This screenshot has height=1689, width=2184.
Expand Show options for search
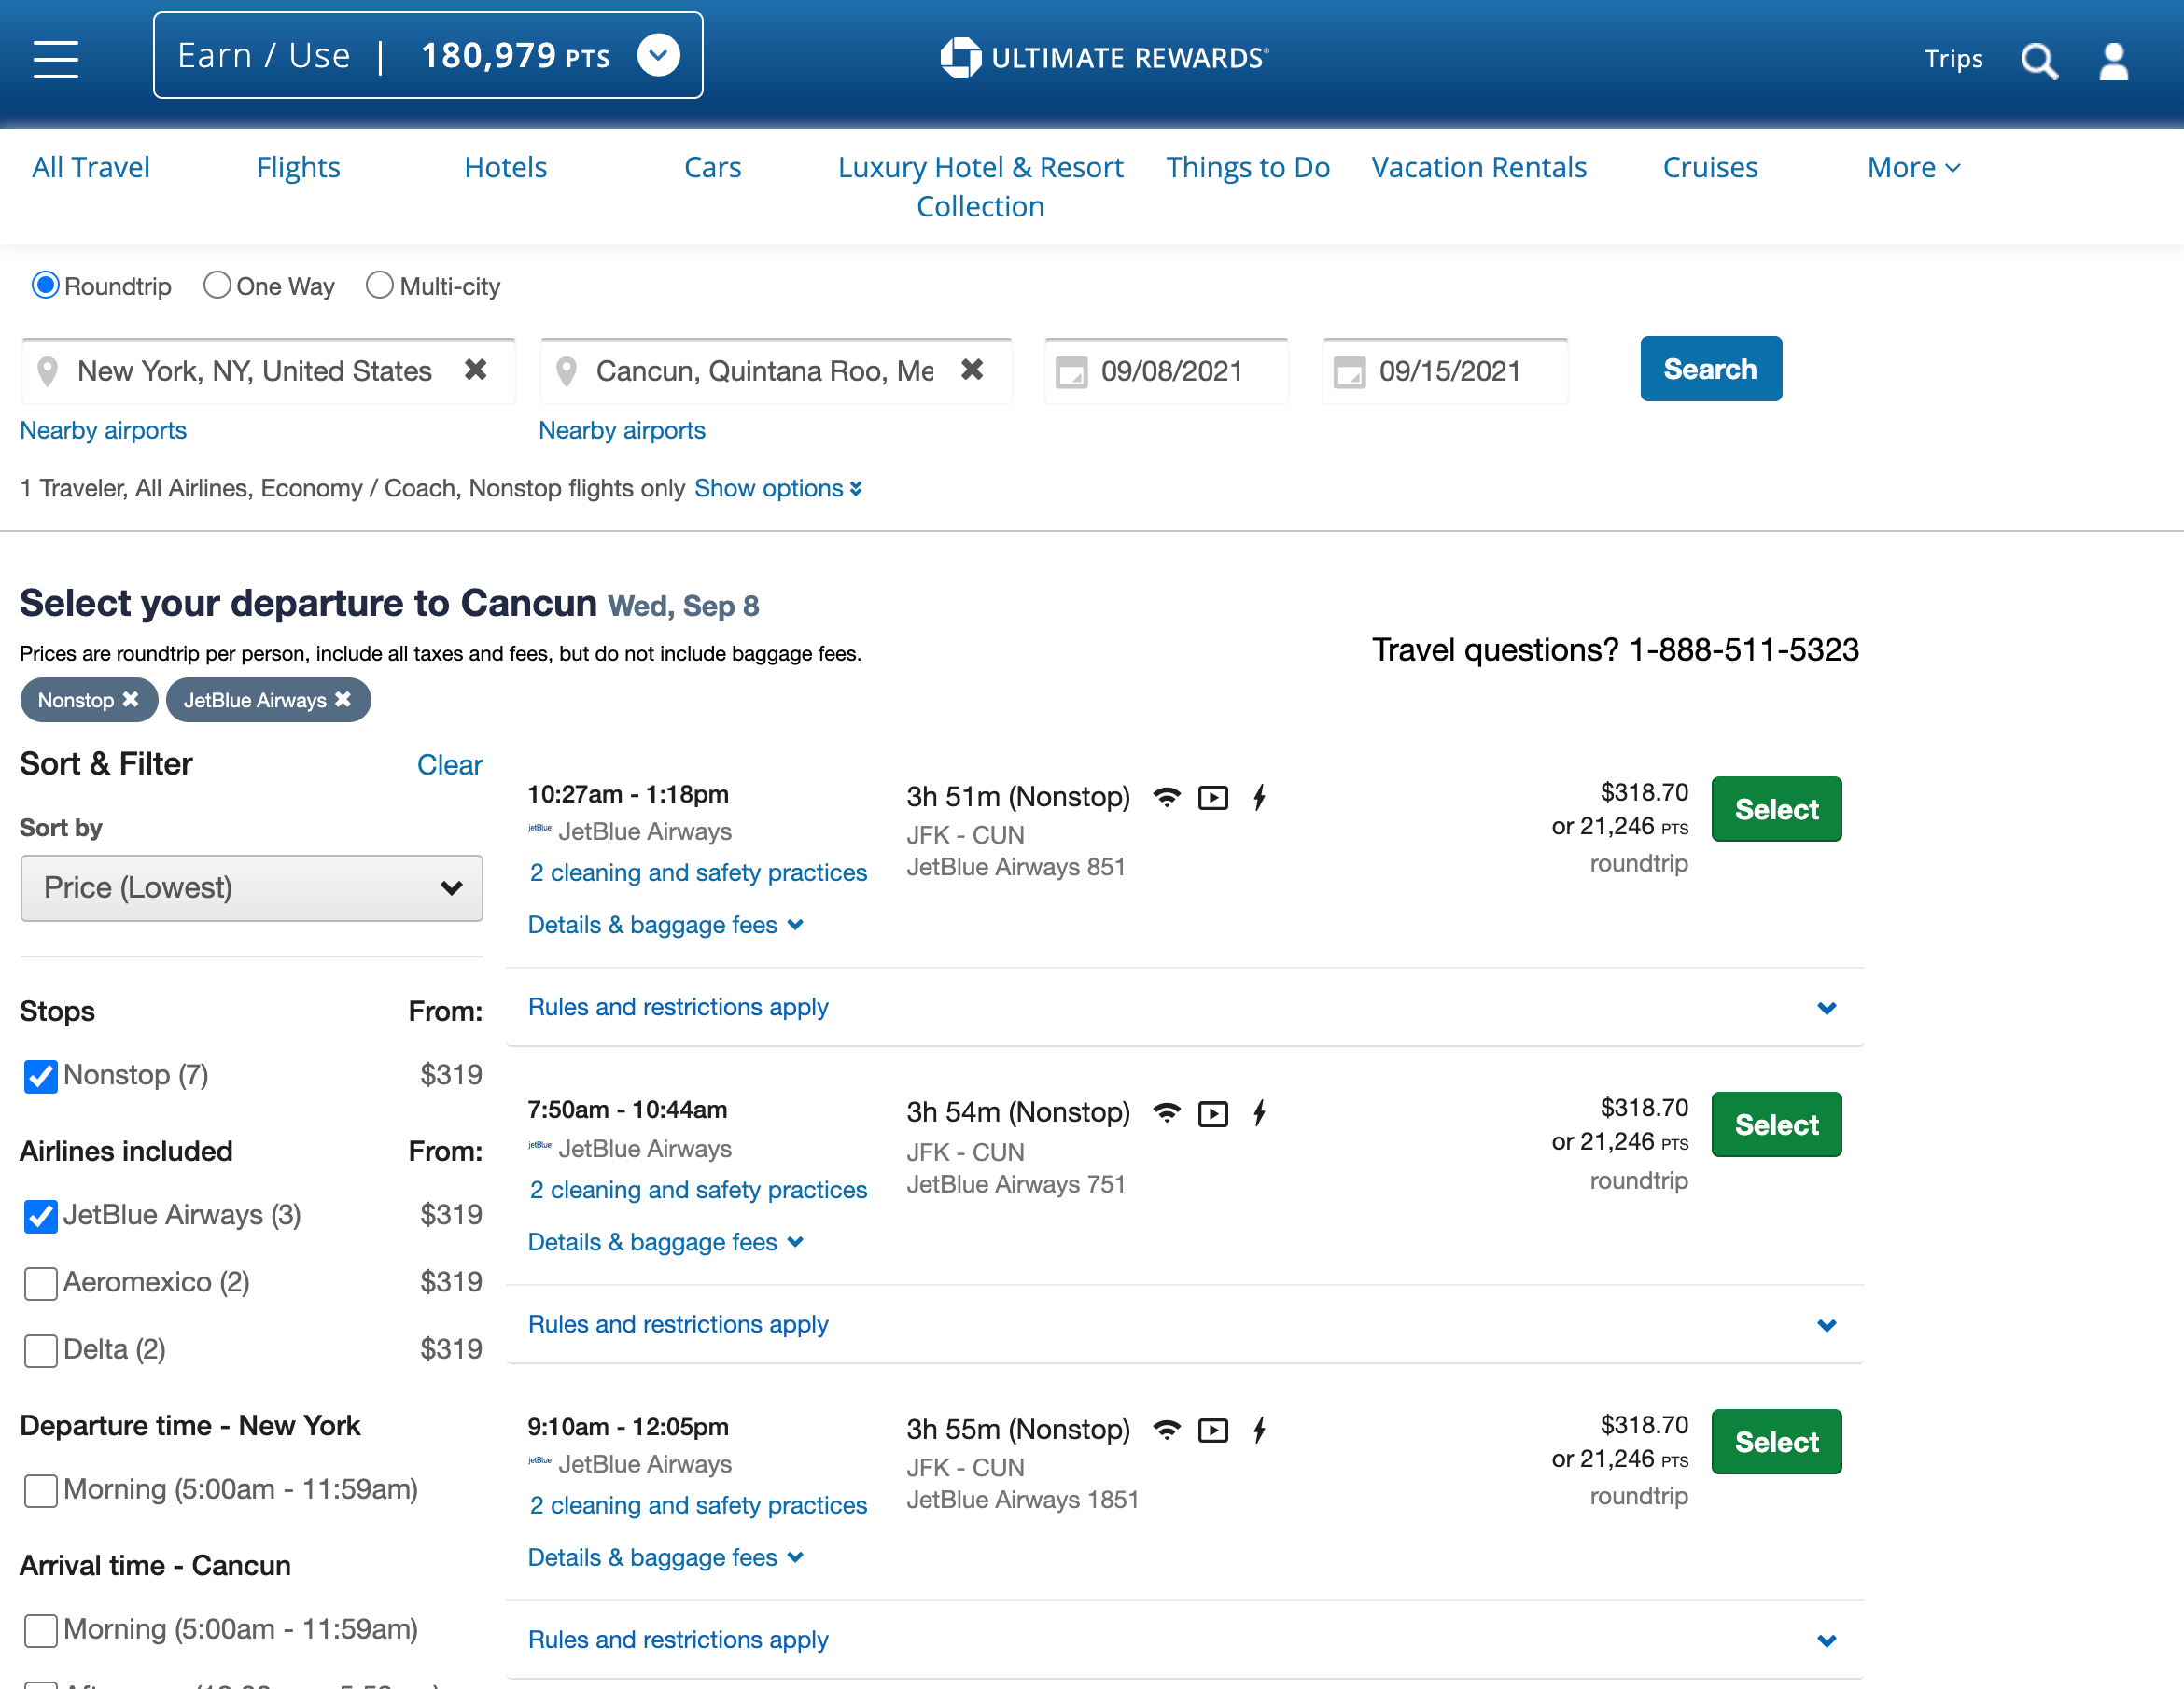(x=778, y=488)
